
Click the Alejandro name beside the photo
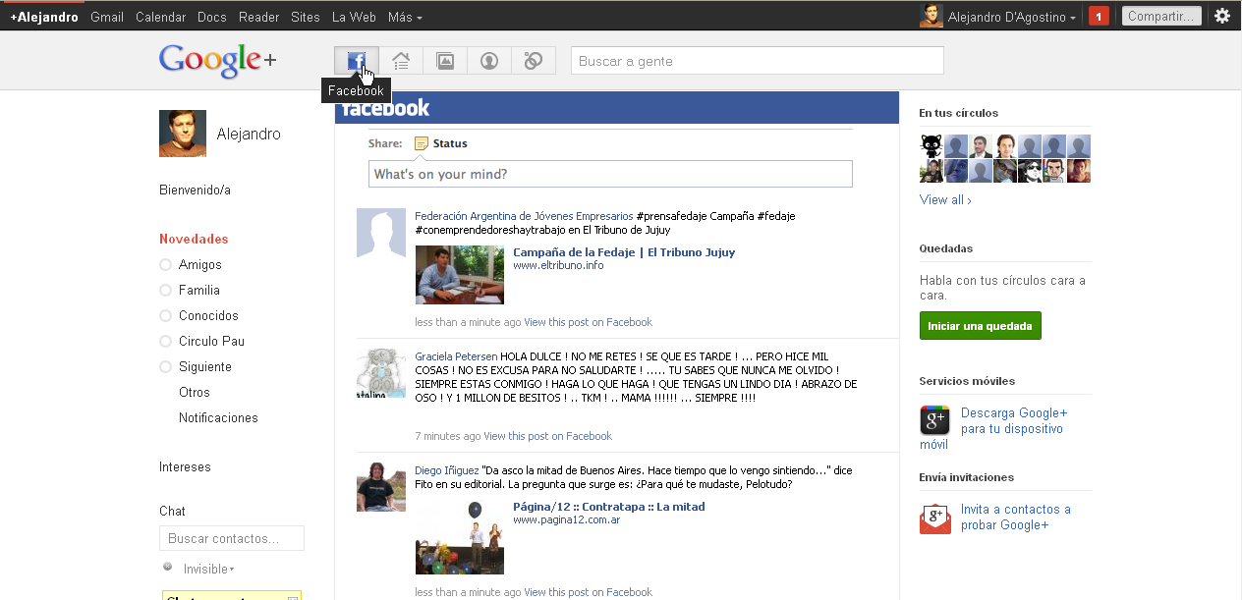click(x=249, y=134)
